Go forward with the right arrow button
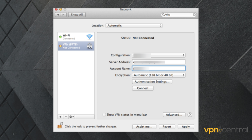Screen dimensions: 252x140 (x=64, y=15)
